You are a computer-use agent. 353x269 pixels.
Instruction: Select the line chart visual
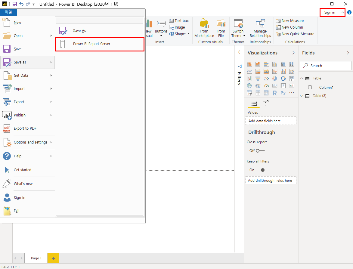coord(249,72)
